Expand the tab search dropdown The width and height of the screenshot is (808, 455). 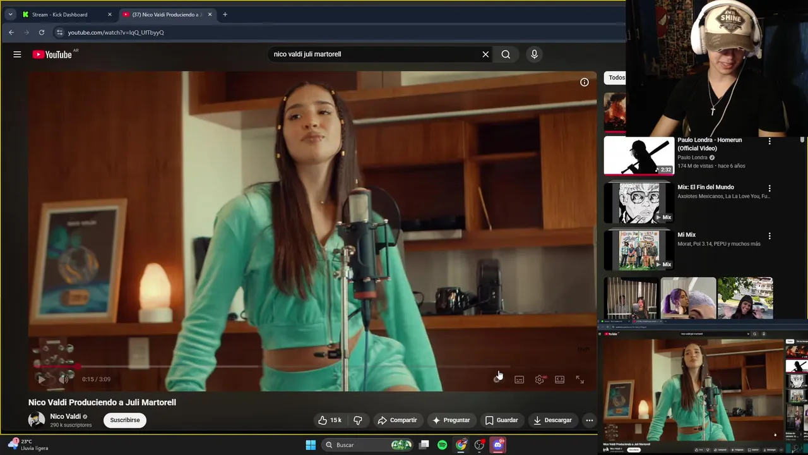10,15
